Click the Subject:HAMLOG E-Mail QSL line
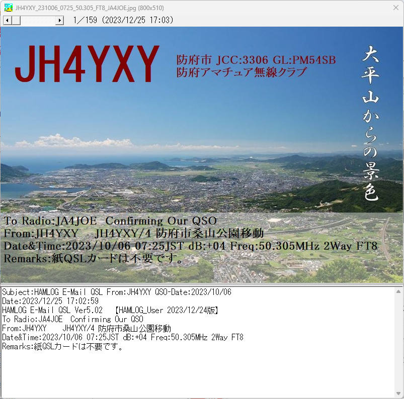 [x=117, y=292]
